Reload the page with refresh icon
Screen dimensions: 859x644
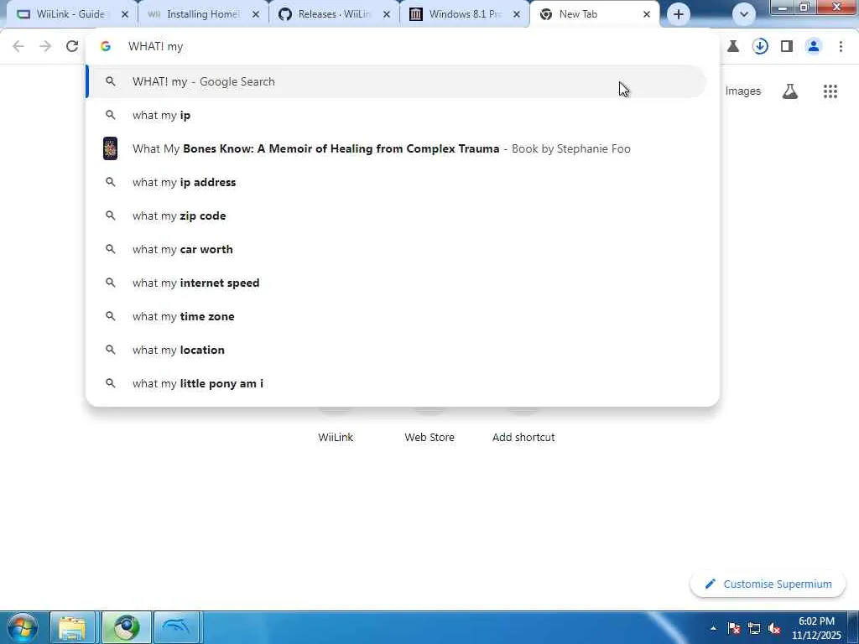tap(72, 47)
